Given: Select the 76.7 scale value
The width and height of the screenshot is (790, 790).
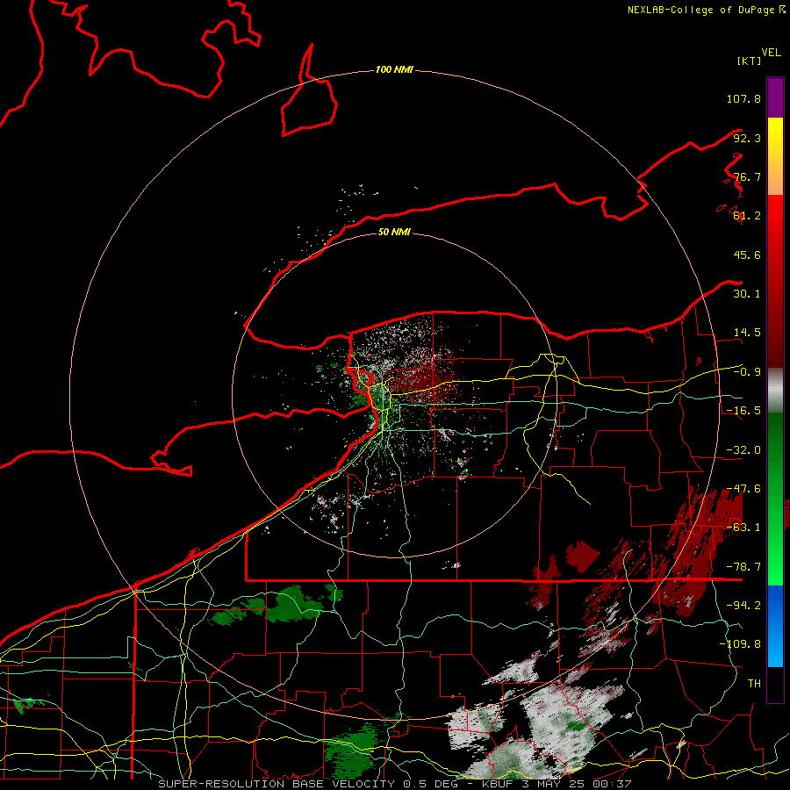Looking at the screenshot, I should [747, 176].
